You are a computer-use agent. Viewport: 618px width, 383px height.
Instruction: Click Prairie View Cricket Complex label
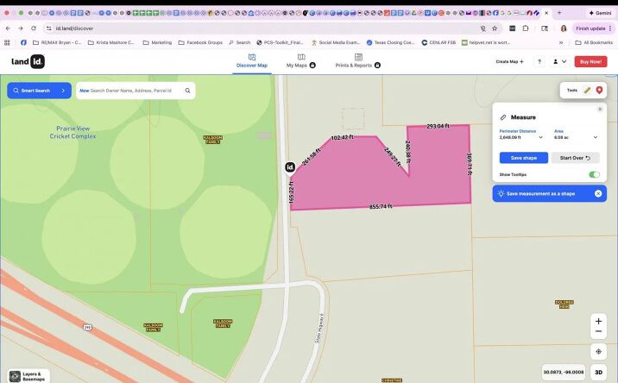[x=73, y=132]
